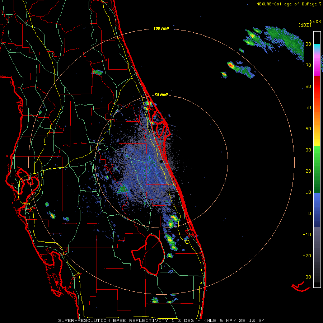323x323 pixels.
Task: Click the 10 value on the dBZ scale
Action: tap(308, 192)
